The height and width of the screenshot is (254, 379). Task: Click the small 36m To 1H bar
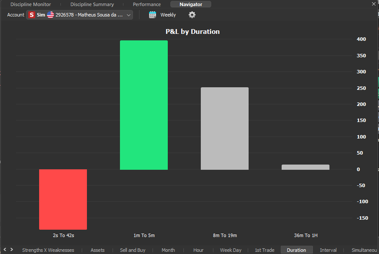(x=306, y=167)
